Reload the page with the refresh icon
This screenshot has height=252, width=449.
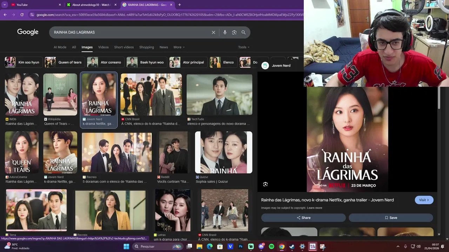coord(22,15)
